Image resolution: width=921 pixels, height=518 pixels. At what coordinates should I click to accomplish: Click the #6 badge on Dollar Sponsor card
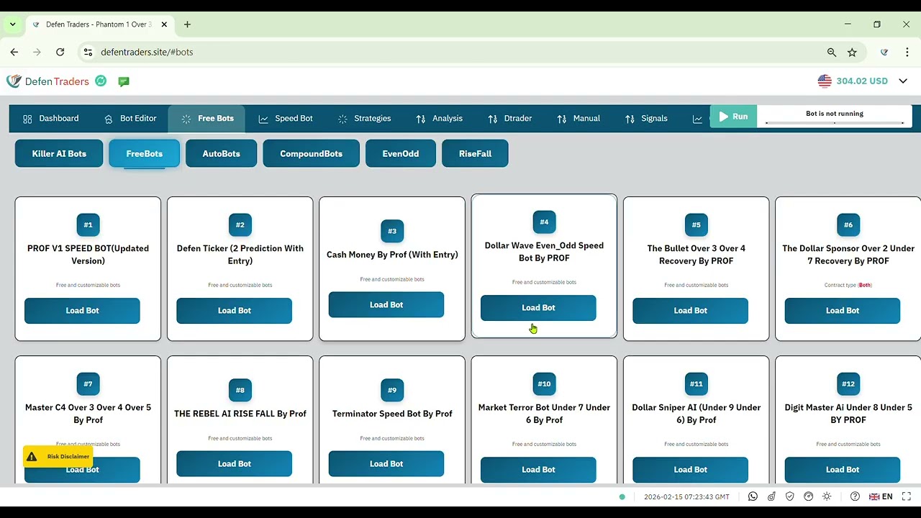click(848, 225)
